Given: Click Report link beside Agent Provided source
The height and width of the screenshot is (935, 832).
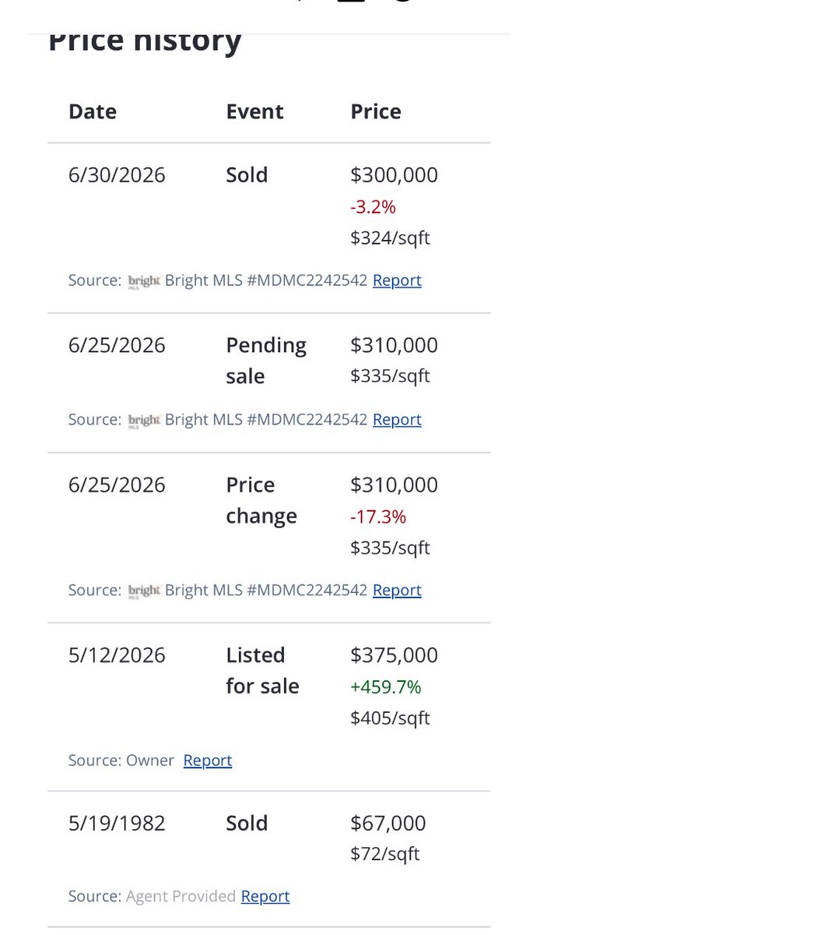Looking at the screenshot, I should tap(265, 897).
